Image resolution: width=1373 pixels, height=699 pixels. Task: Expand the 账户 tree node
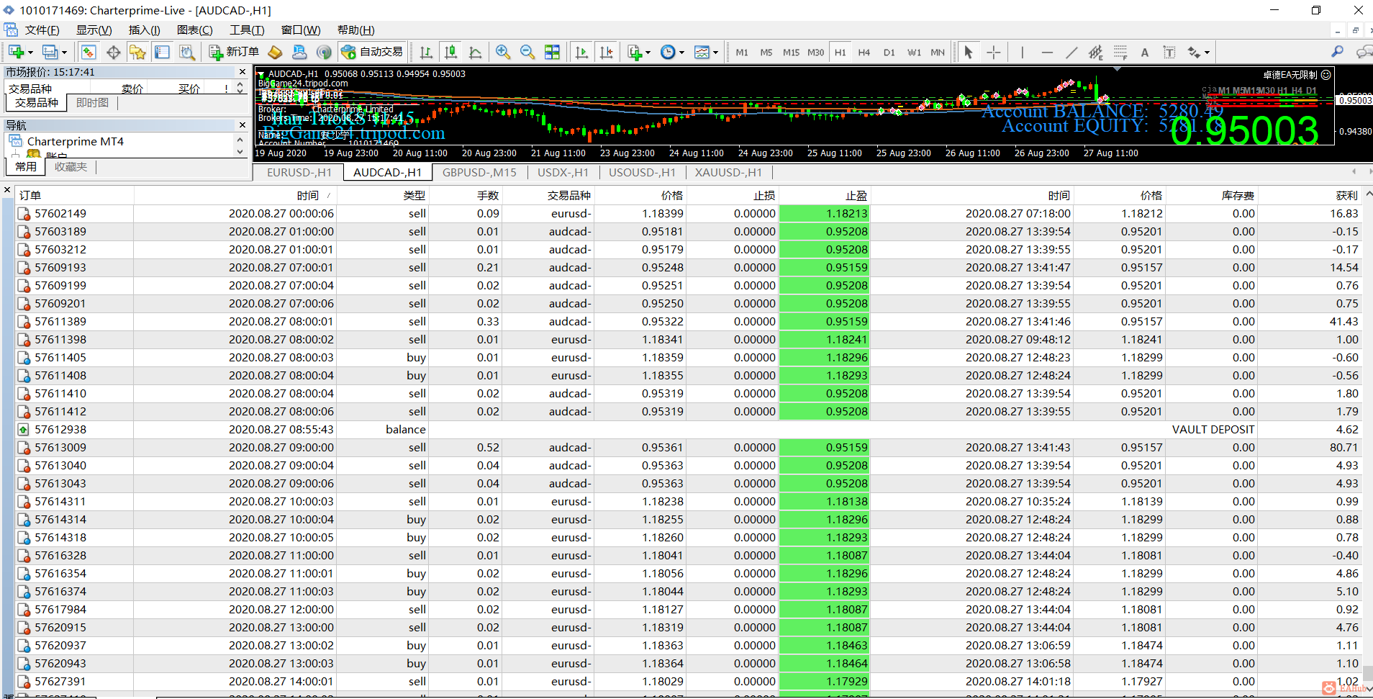15,155
